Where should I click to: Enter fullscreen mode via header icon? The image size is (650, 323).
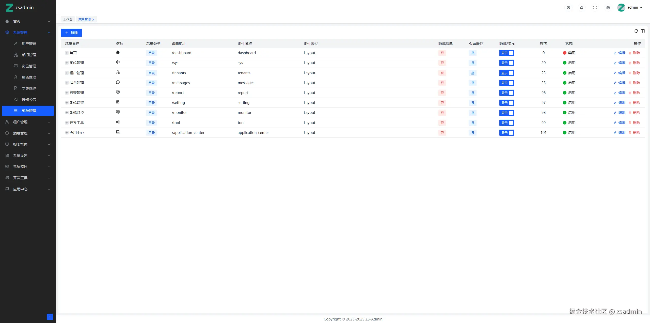click(595, 8)
